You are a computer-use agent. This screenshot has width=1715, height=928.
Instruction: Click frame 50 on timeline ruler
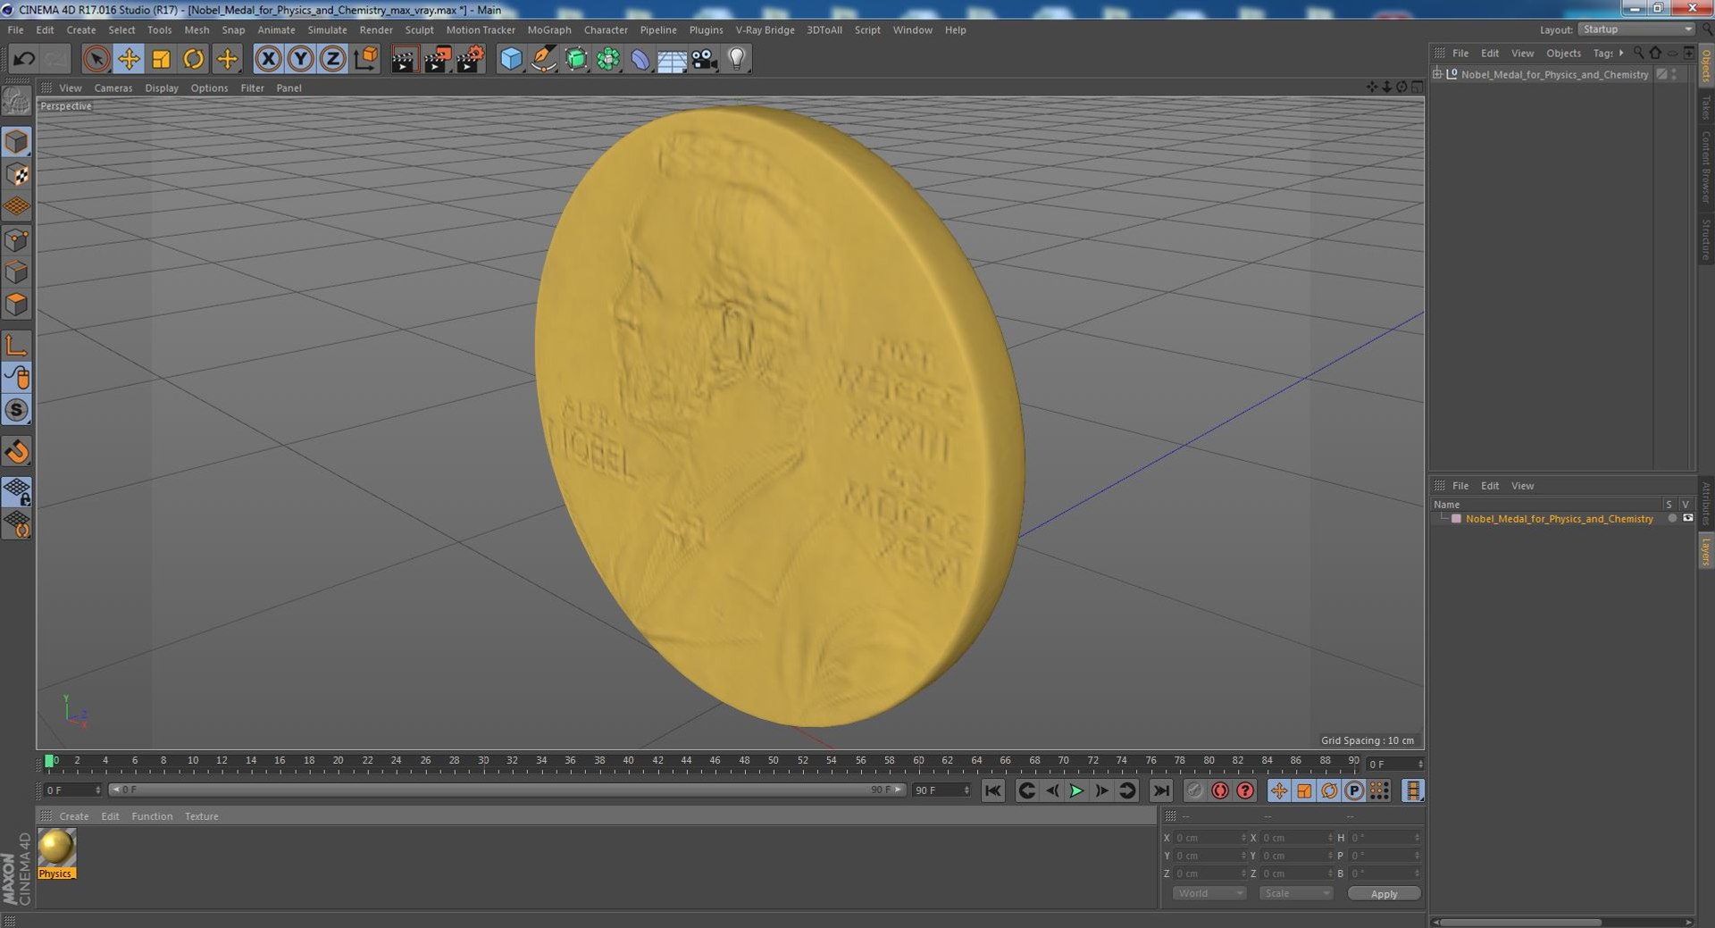[x=774, y=761]
